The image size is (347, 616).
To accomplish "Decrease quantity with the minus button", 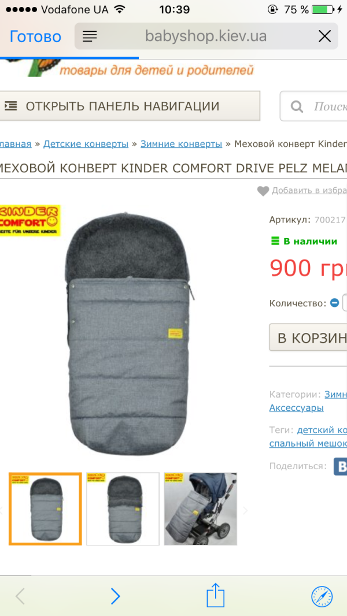I will (334, 303).
